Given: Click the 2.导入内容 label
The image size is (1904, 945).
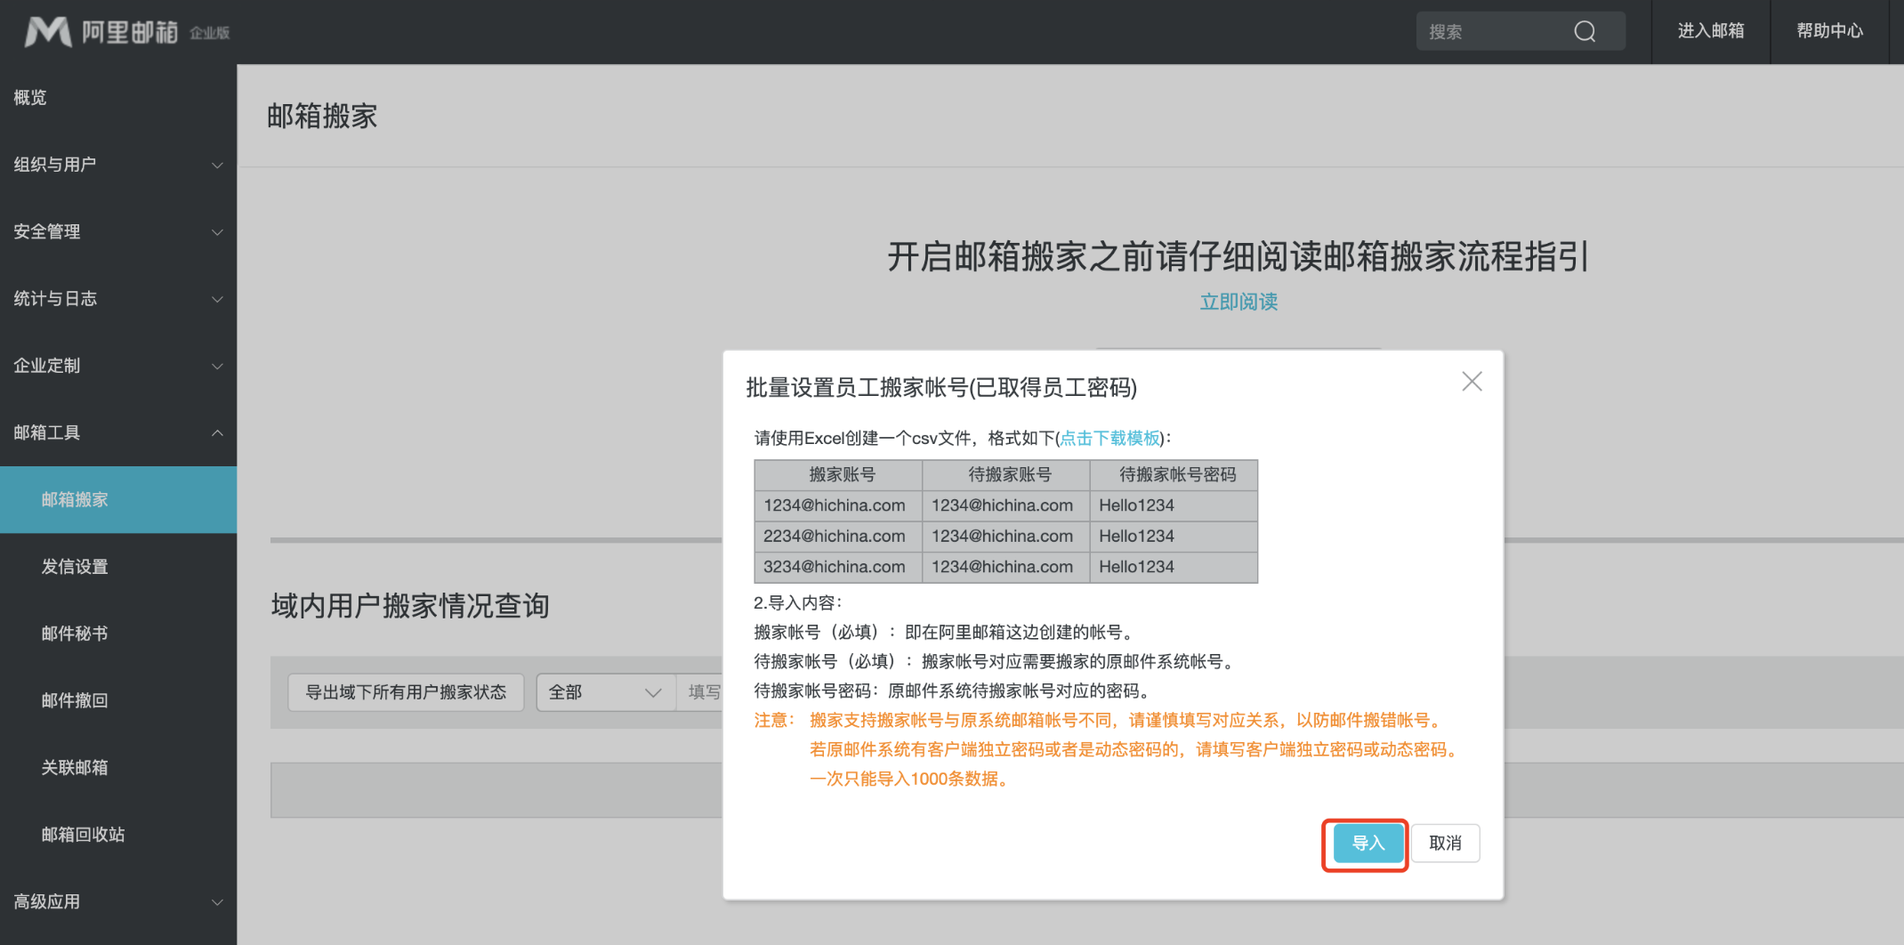Looking at the screenshot, I should [x=797, y=603].
